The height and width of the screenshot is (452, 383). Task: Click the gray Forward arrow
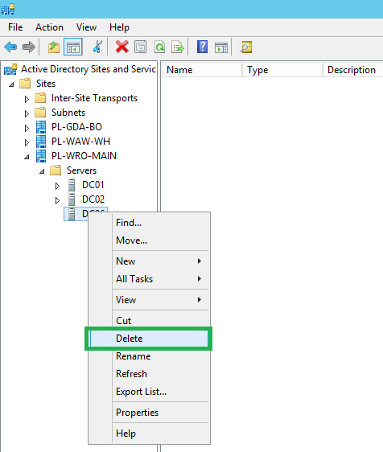[x=29, y=47]
